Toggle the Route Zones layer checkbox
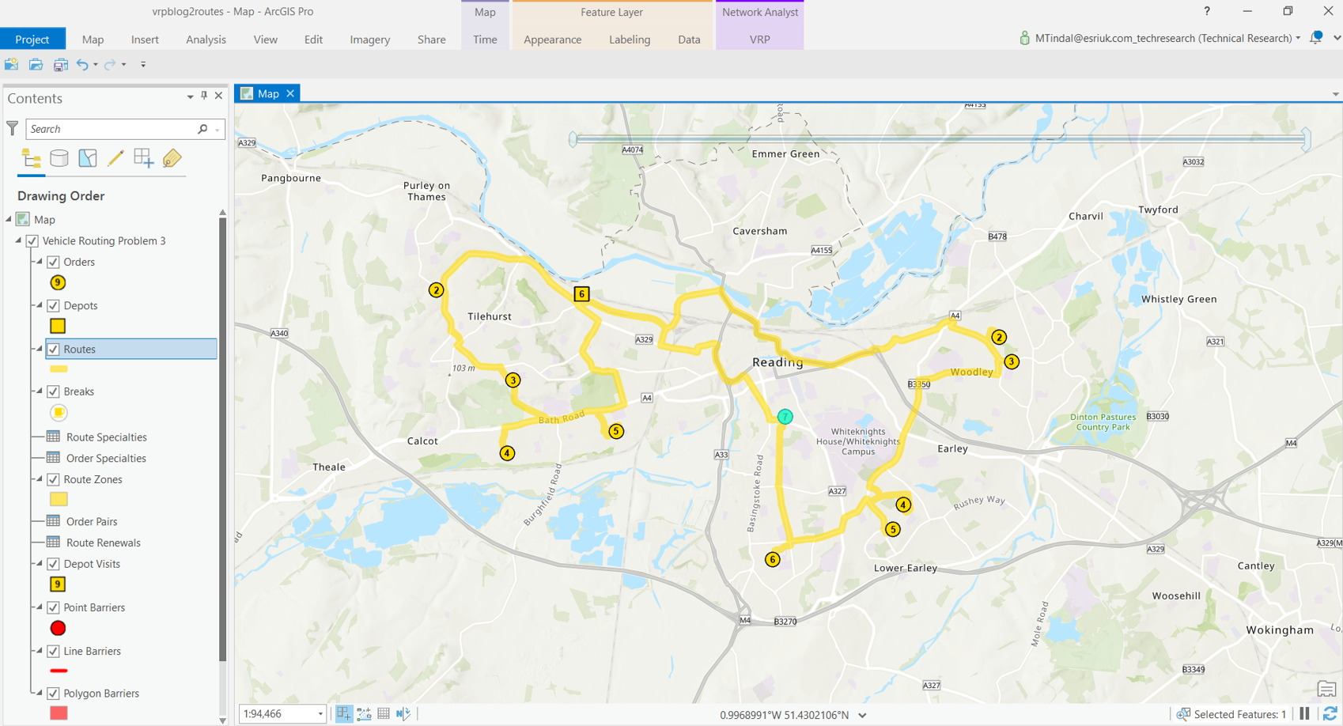 click(x=53, y=479)
